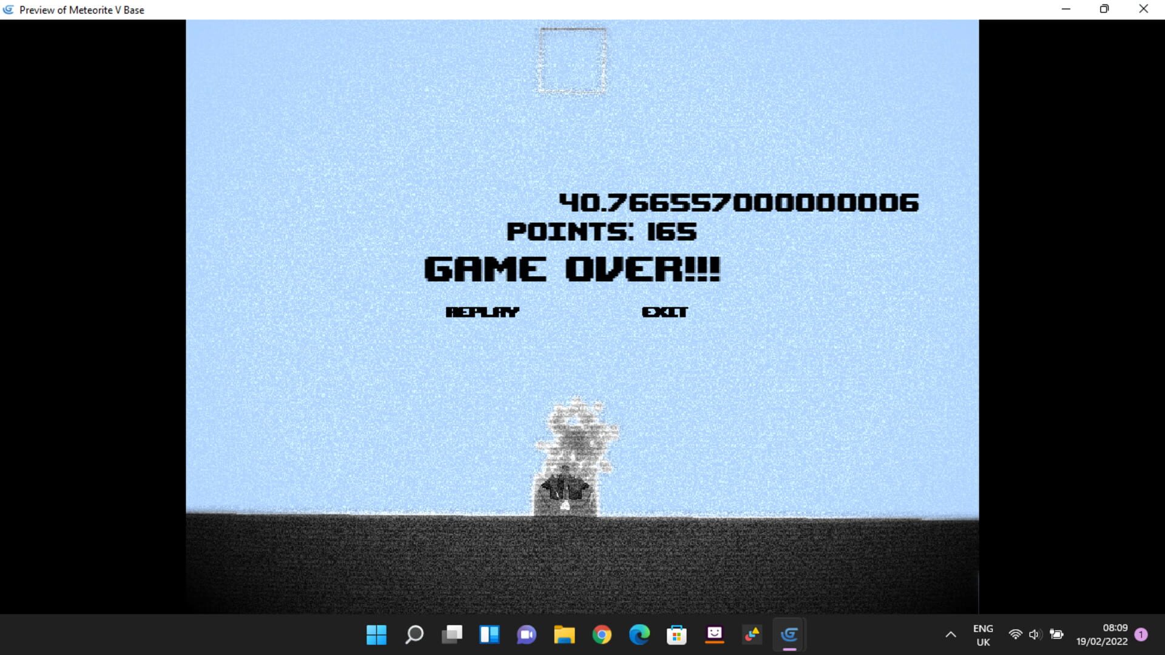
Task: Open Task View
Action: click(x=451, y=635)
